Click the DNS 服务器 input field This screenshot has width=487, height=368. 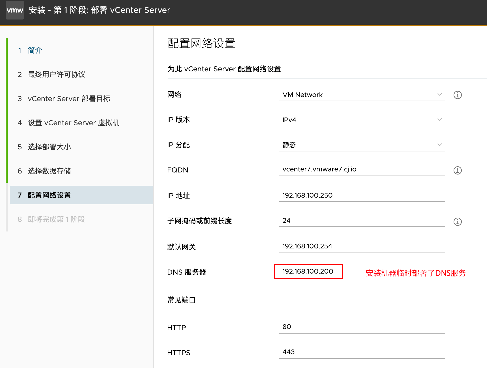point(362,271)
